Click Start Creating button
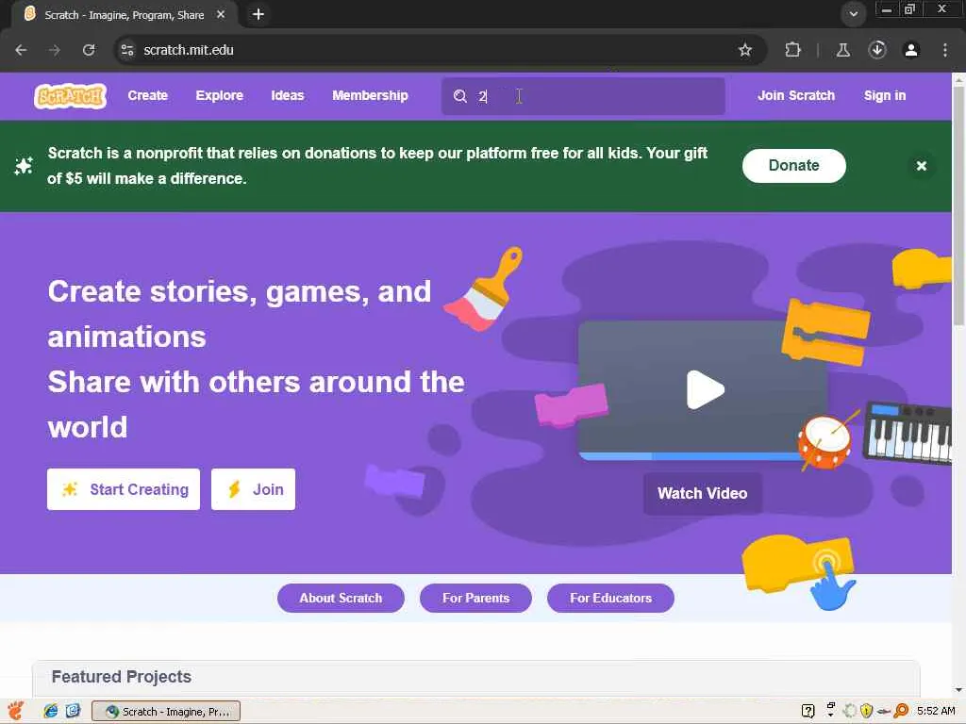The image size is (966, 724). coord(124,489)
